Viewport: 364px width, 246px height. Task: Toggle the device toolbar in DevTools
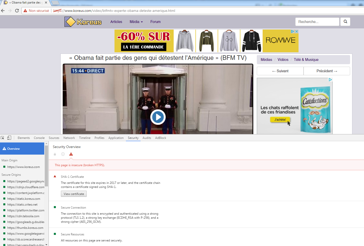click(9, 138)
